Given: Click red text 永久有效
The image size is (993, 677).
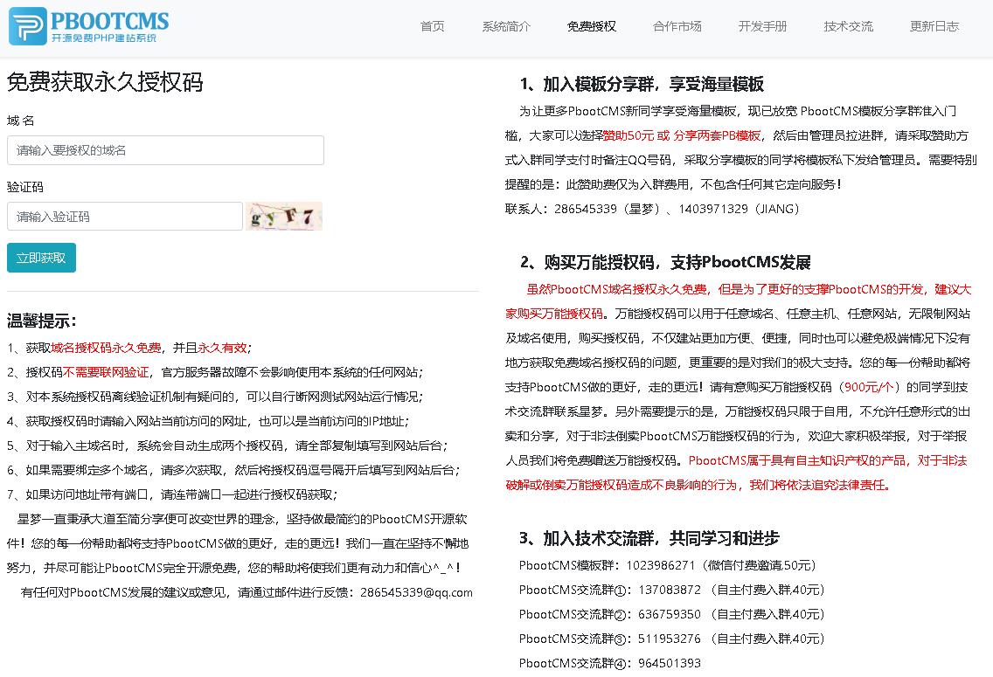Looking at the screenshot, I should point(222,348).
